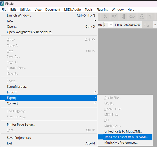
Task: Click greyed-out MusicXML... export option
Action: pyautogui.click(x=125, y=126)
